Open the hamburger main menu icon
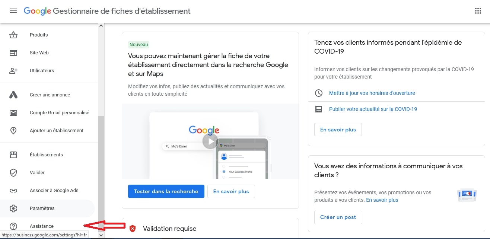 pos(13,11)
